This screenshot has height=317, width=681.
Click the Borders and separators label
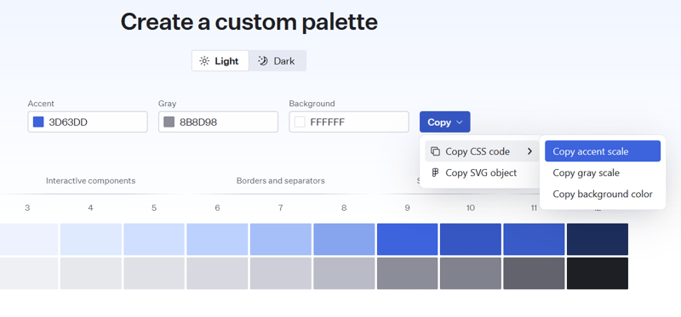[281, 181]
